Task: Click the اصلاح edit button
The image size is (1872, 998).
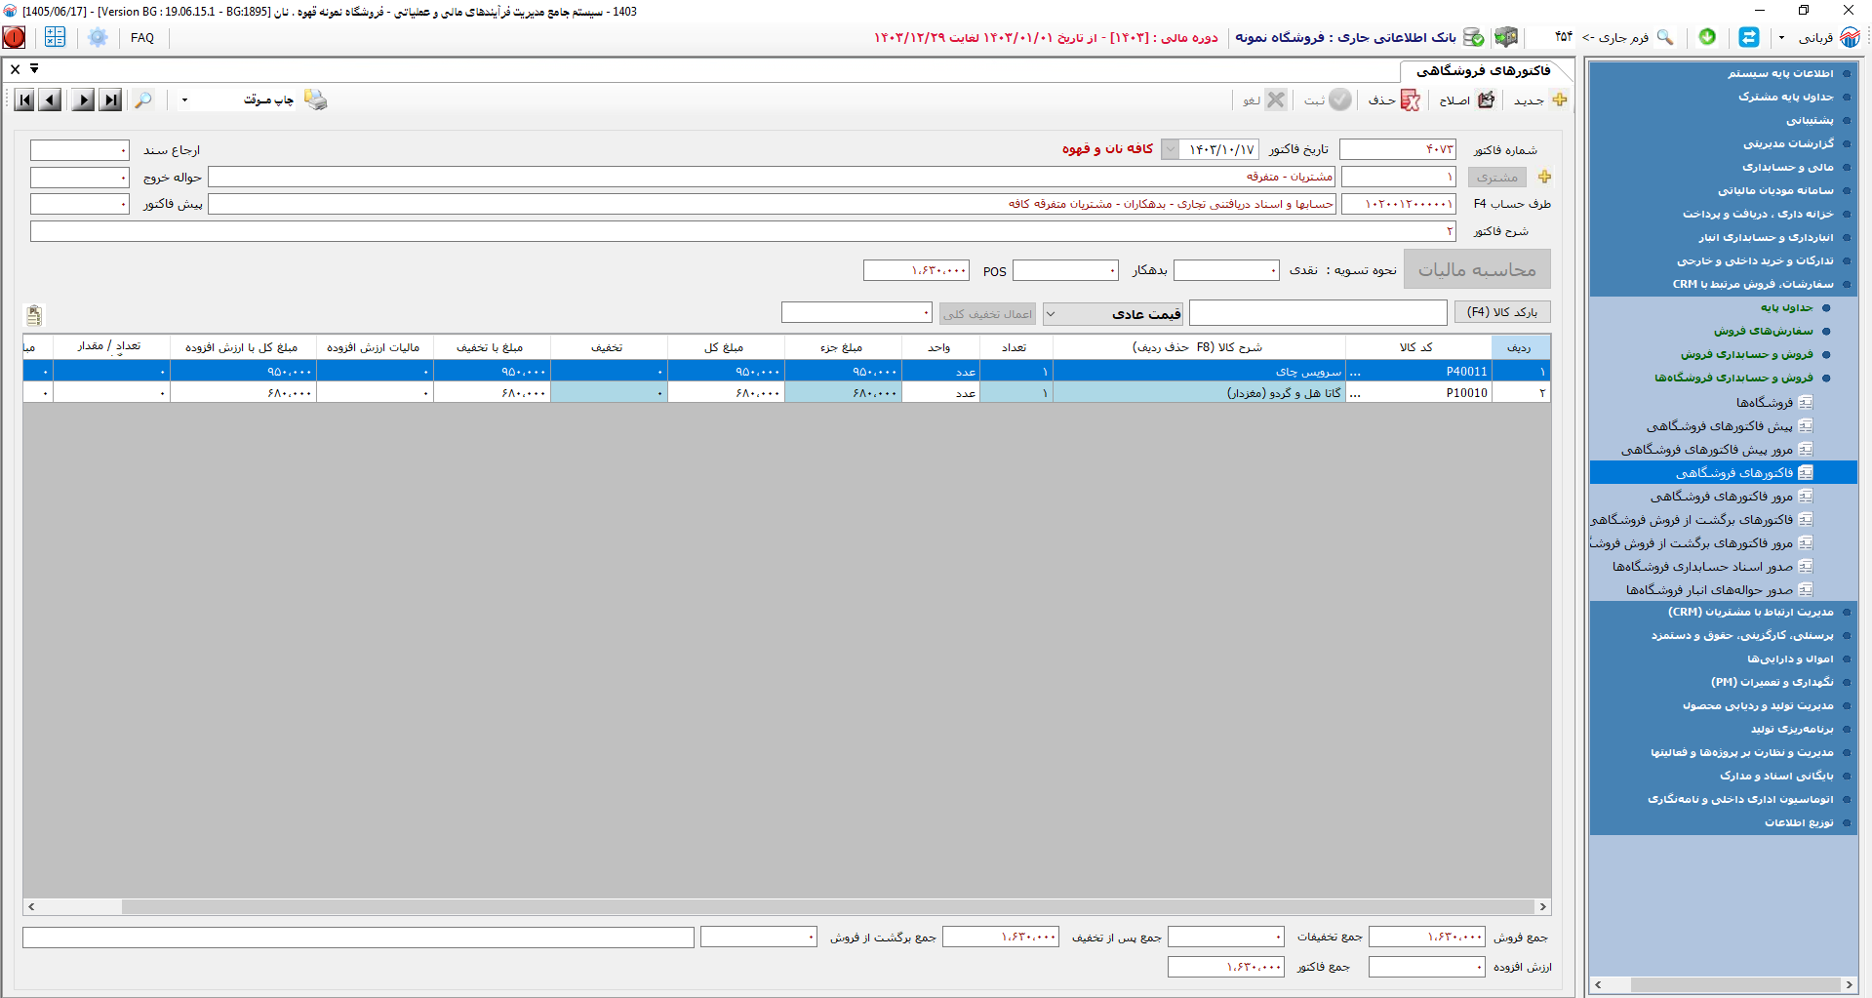Action: pos(1467,100)
